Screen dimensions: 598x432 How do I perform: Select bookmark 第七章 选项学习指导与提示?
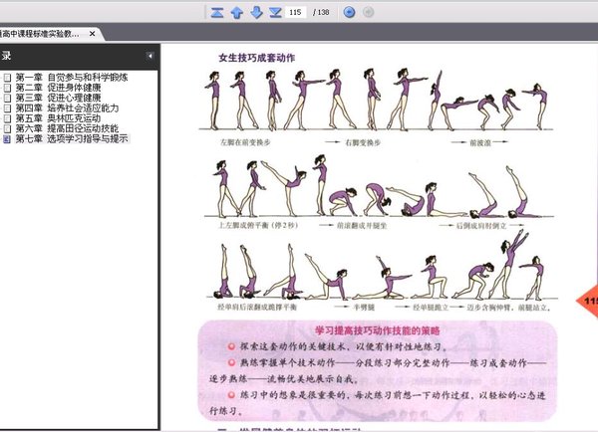[x=71, y=139]
